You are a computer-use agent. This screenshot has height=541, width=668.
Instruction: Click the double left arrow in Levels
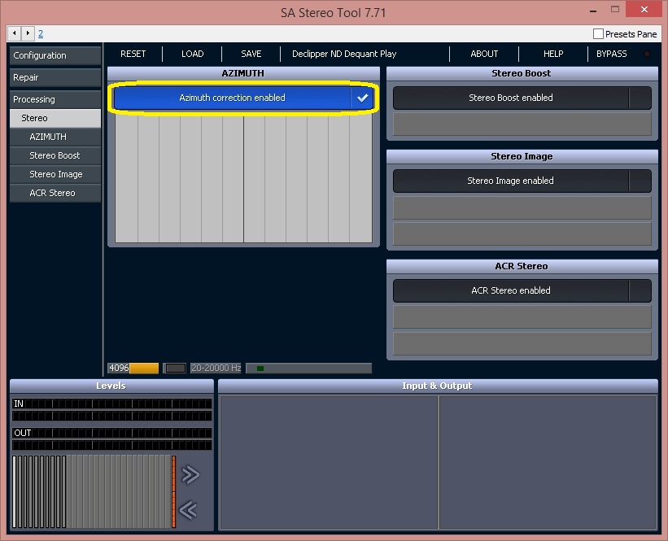pos(188,509)
